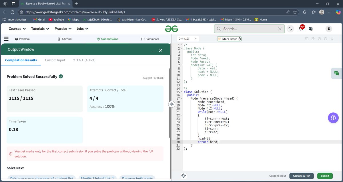343x182 pixels.
Task: Click the browser address bar URL
Action: [75, 12]
